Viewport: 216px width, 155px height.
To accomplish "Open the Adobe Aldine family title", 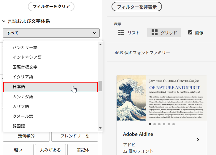I will click(x=138, y=134).
